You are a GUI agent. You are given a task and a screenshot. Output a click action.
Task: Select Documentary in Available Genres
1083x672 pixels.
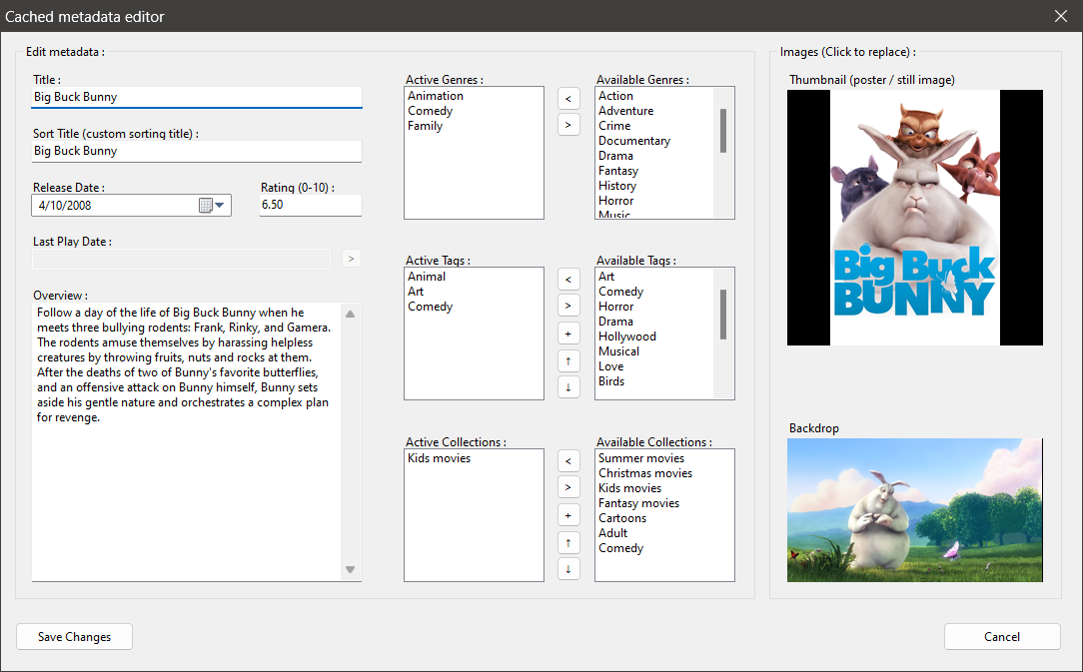point(634,141)
